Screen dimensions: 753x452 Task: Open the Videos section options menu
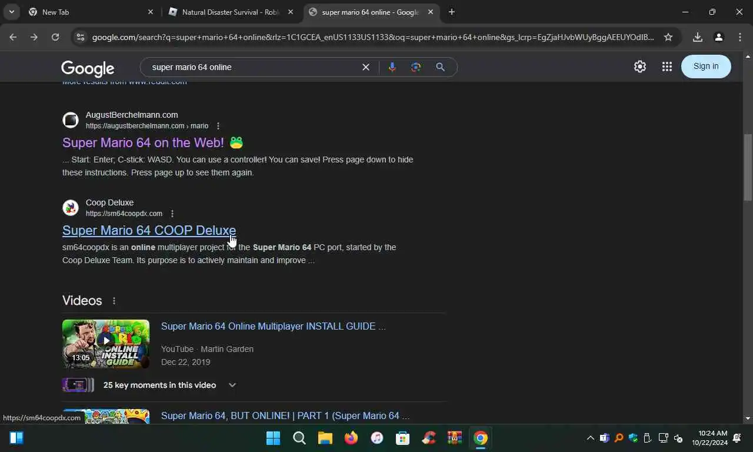[x=114, y=301]
